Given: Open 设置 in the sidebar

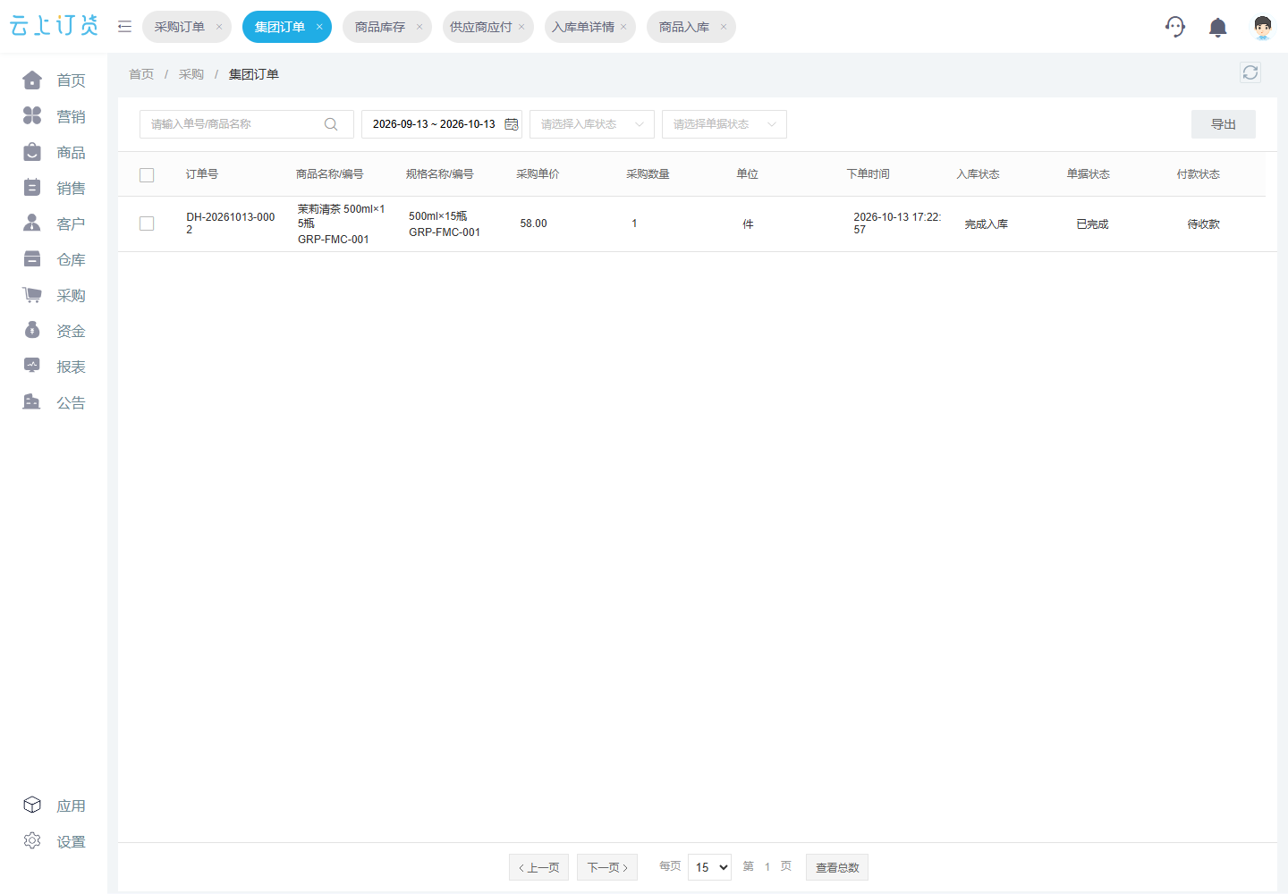Looking at the screenshot, I should [54, 841].
